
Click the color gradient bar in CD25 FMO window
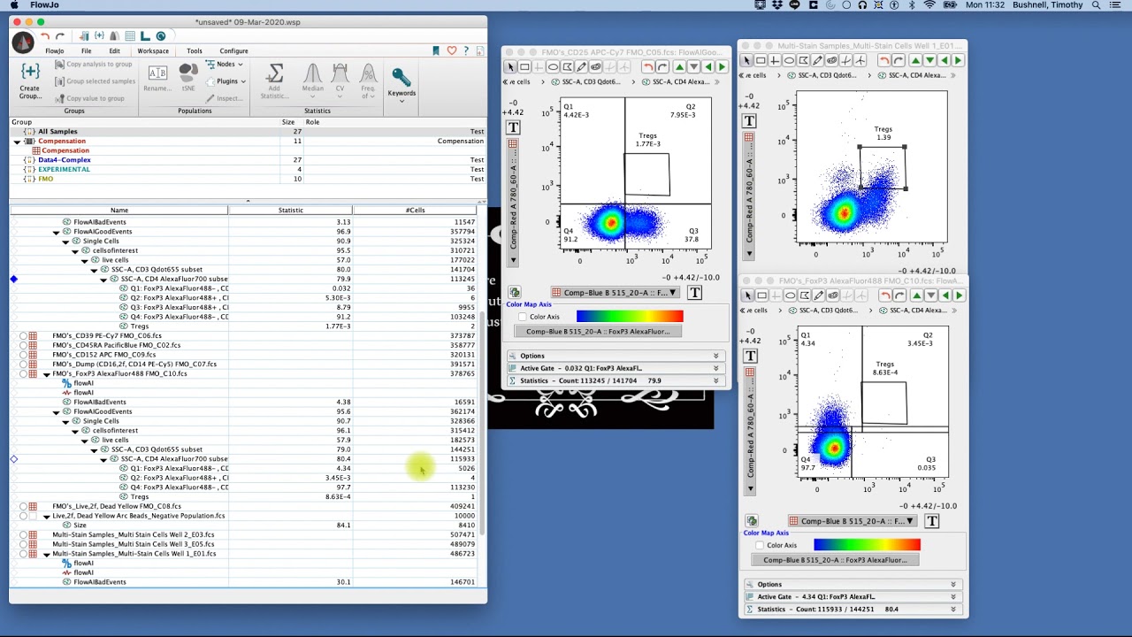pos(630,317)
